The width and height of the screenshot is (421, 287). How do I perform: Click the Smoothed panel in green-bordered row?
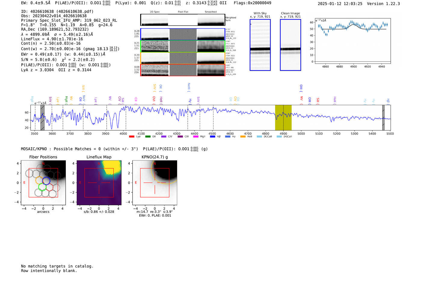[211, 46]
